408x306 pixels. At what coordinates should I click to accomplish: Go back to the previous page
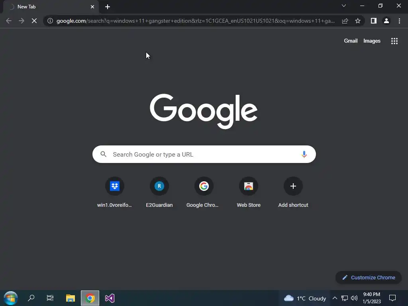coord(9,21)
